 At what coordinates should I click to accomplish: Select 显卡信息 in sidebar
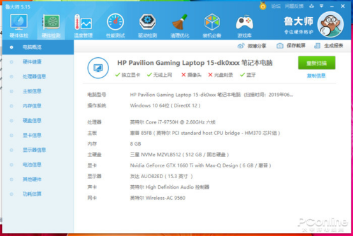(32, 135)
